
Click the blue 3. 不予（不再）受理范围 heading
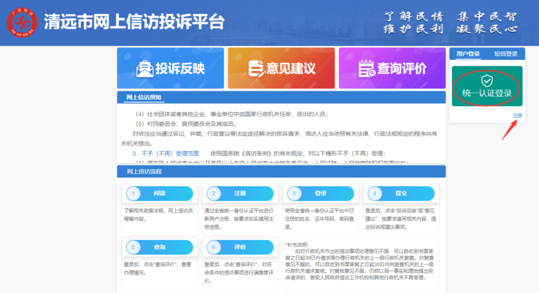[x=166, y=153]
